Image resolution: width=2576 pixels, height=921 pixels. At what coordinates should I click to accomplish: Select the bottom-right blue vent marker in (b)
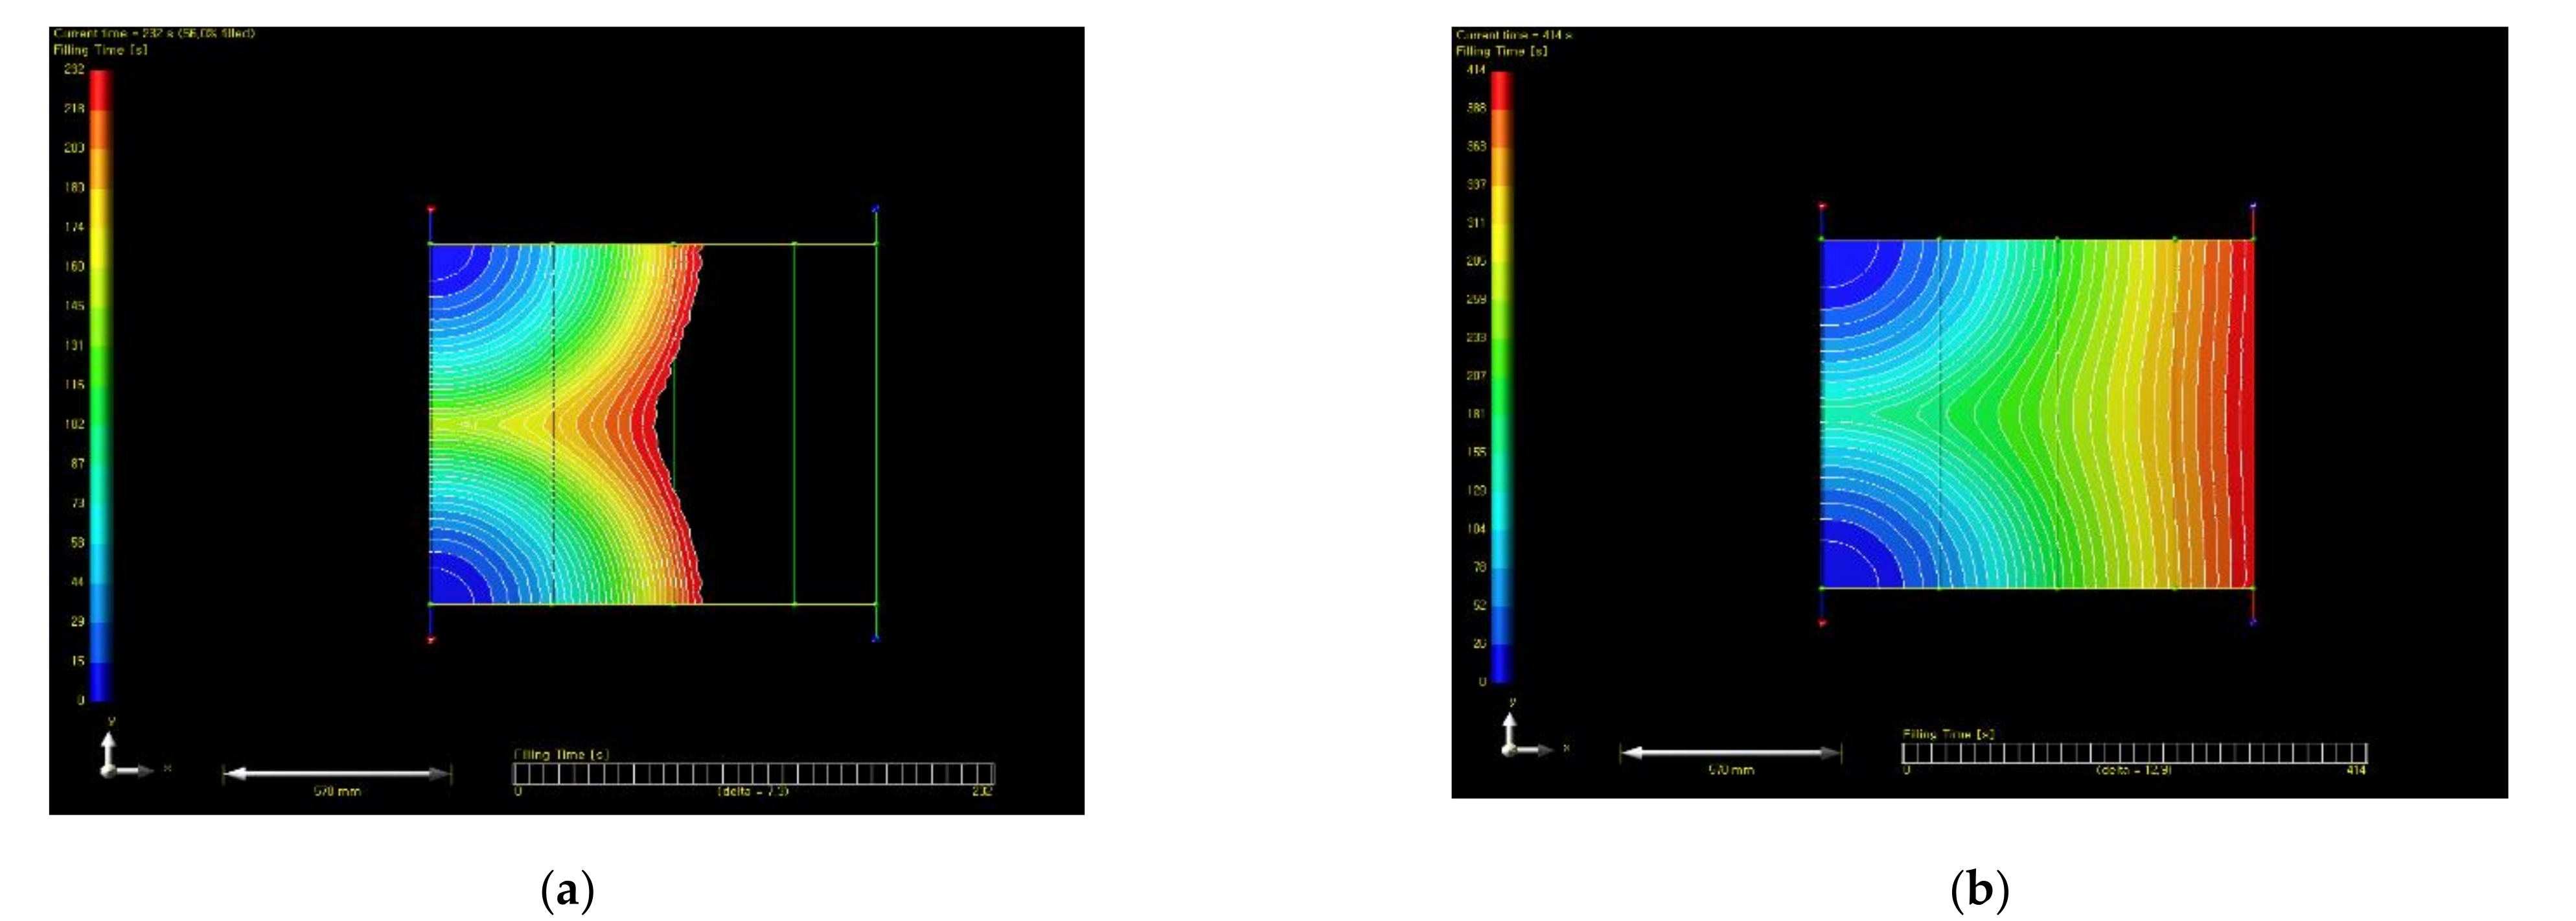coord(2252,621)
